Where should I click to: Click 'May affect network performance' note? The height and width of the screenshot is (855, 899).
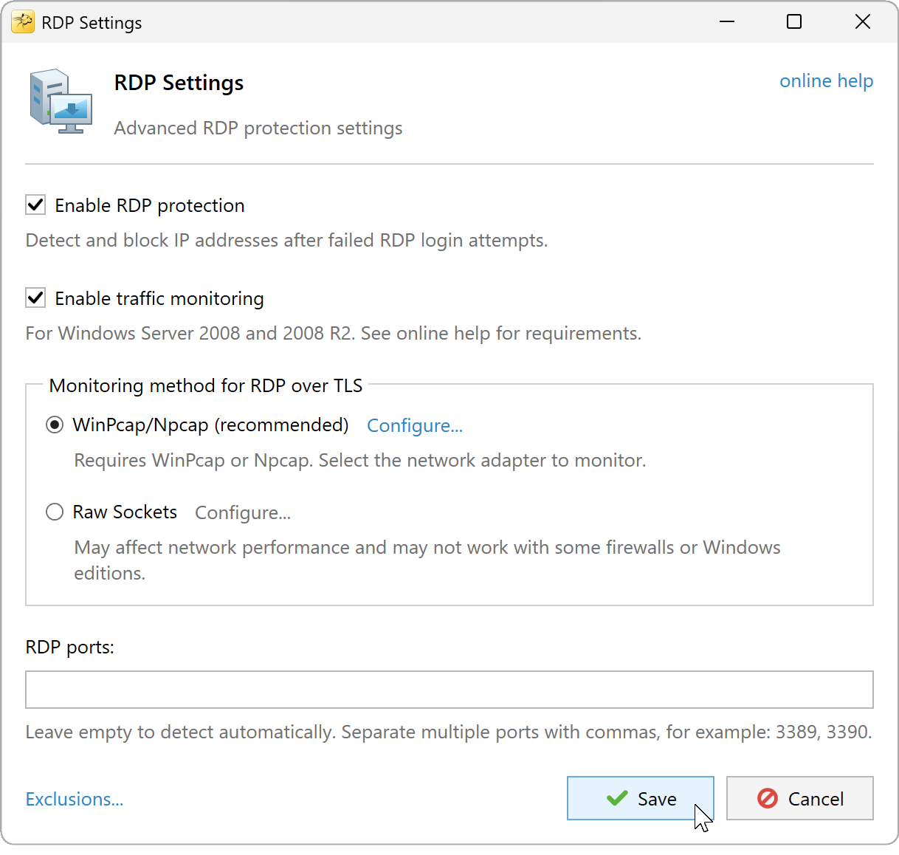(427, 560)
